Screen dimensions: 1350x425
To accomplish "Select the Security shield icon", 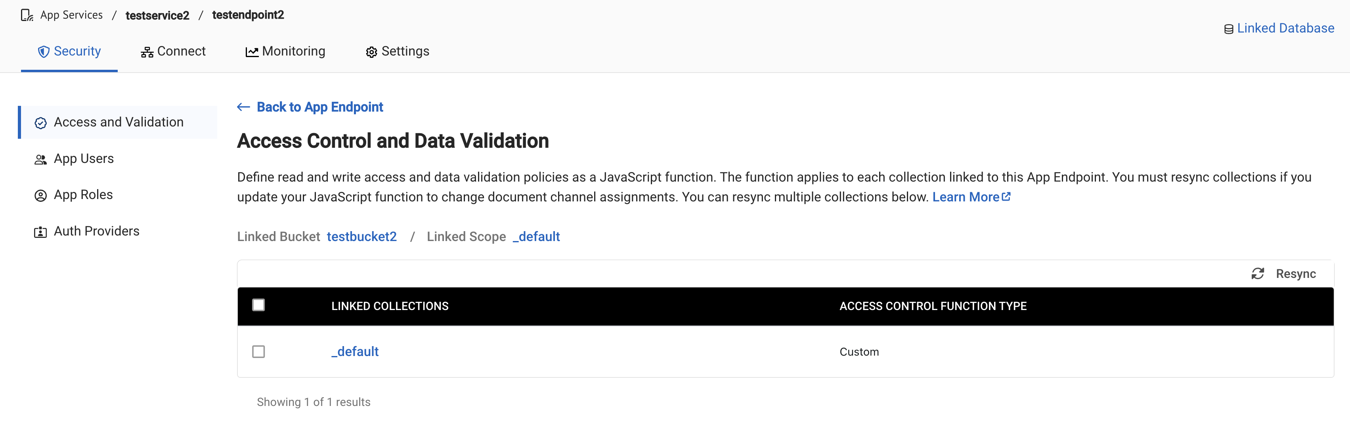I will [43, 51].
